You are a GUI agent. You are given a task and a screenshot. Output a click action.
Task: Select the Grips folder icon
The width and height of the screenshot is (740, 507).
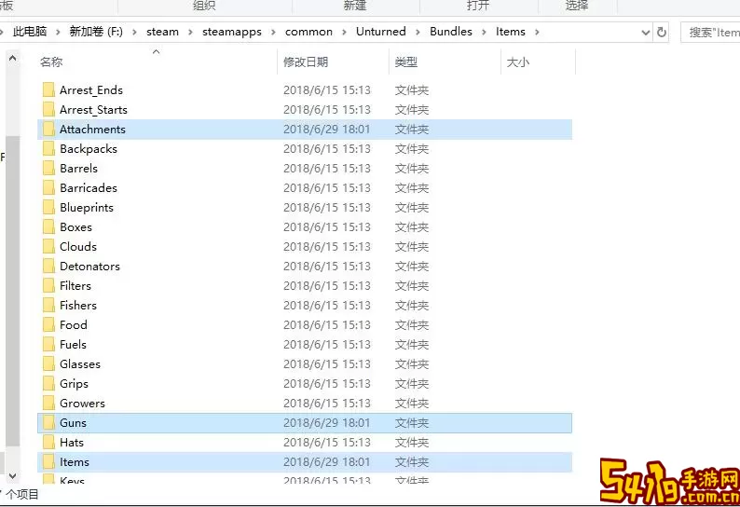click(48, 384)
